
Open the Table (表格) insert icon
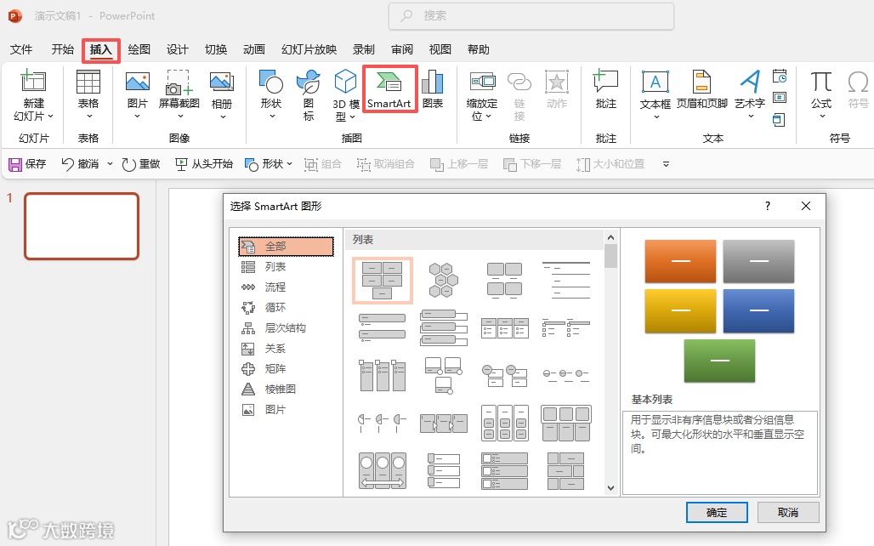pyautogui.click(x=88, y=82)
